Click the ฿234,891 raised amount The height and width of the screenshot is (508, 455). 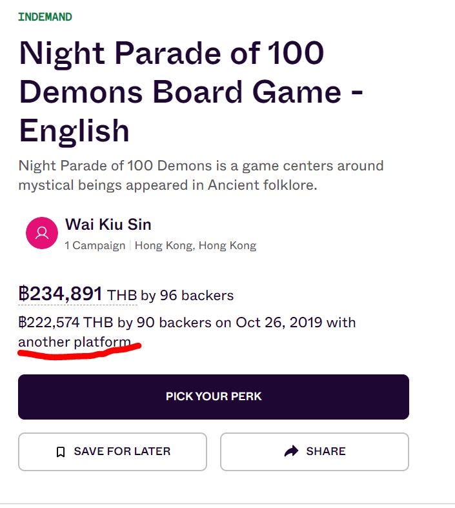[x=60, y=294]
